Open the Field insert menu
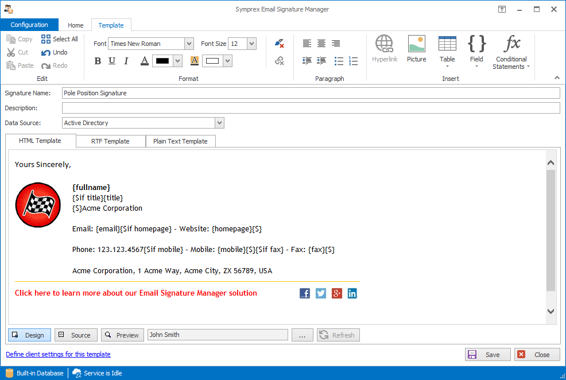 (476, 51)
